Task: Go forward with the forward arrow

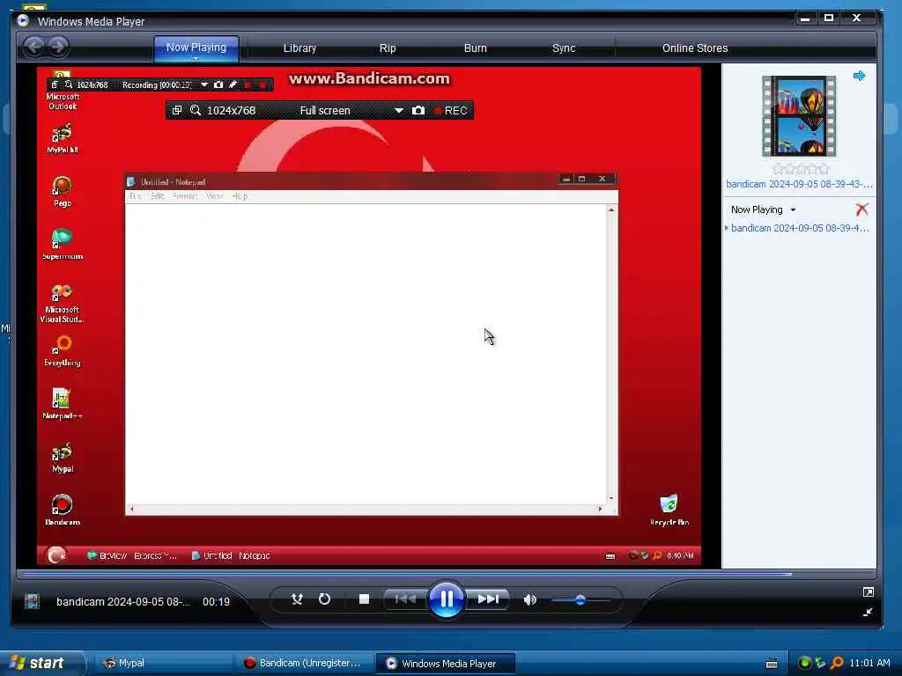Action: click(x=58, y=47)
